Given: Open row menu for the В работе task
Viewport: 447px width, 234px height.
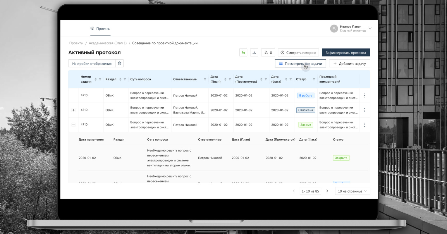Looking at the screenshot, I should coord(365,95).
